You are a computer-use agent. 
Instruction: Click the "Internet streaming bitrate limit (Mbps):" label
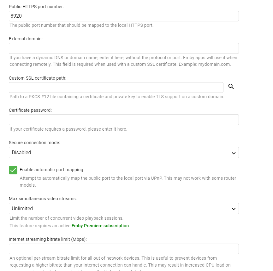[48, 239]
